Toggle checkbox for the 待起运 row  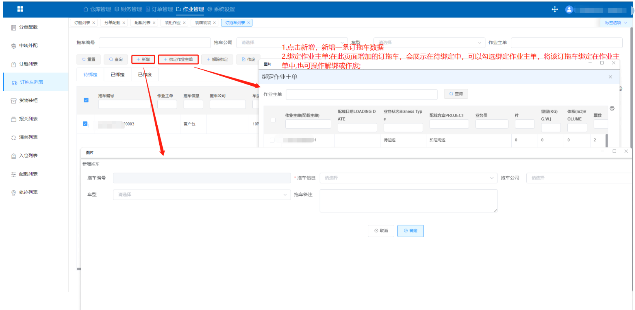(x=272, y=140)
